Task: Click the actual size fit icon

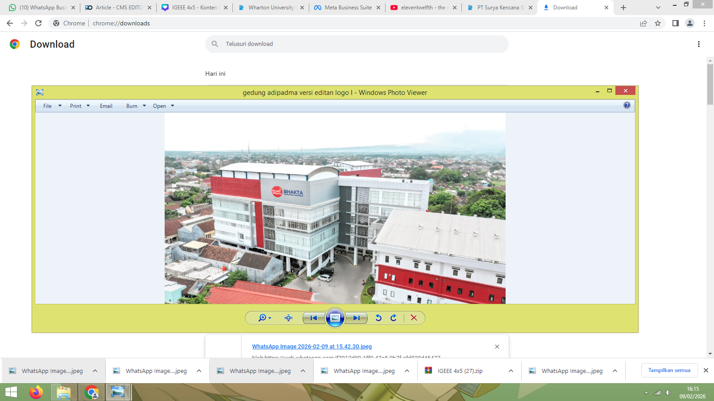Action: pyautogui.click(x=289, y=318)
